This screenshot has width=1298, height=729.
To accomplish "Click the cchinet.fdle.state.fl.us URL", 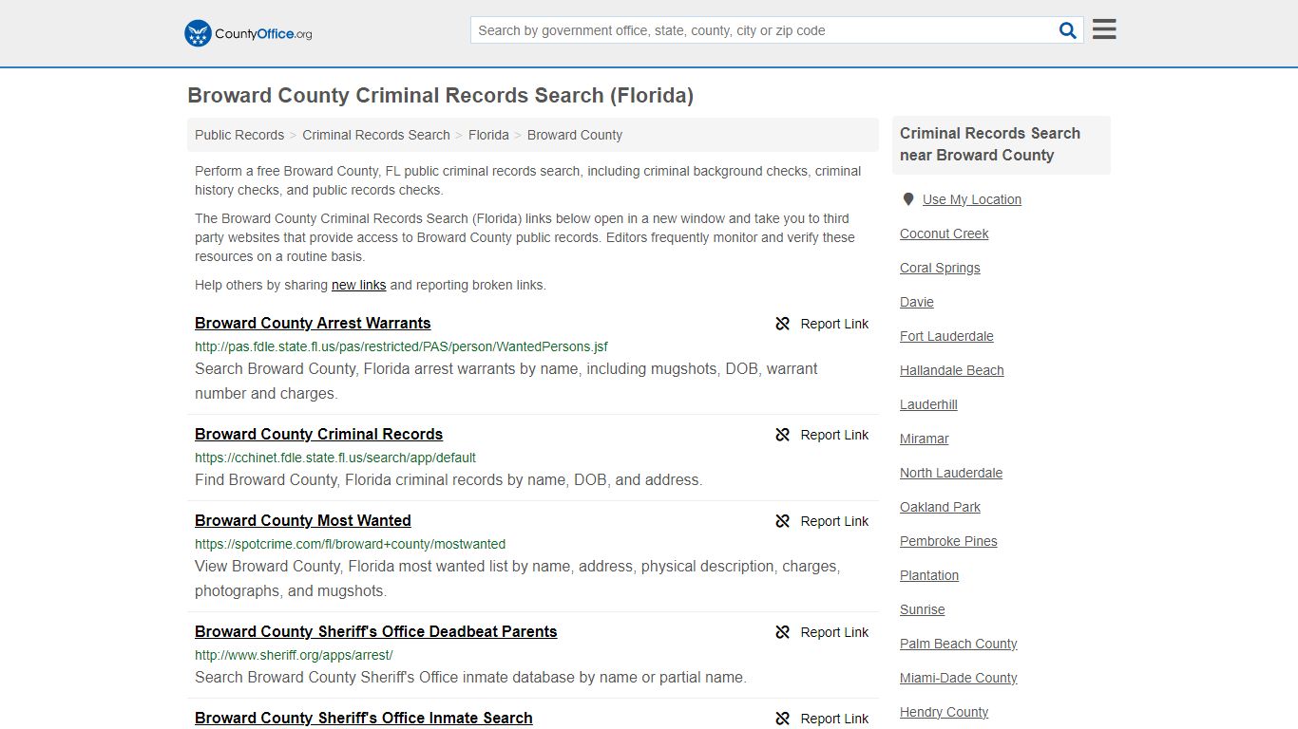I will coord(335,458).
